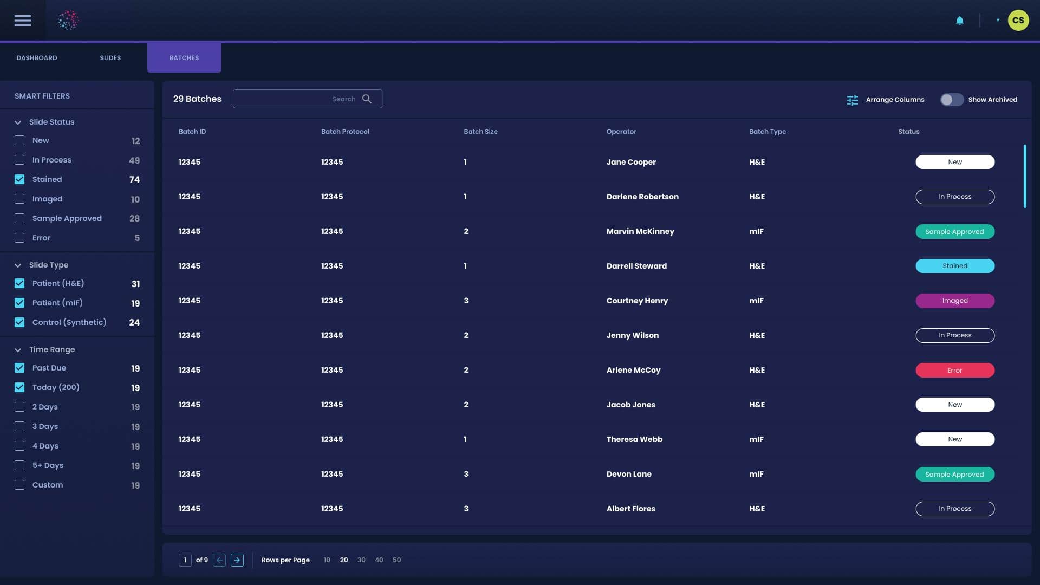
Task: Set rows per page to 50
Action: pyautogui.click(x=396, y=560)
